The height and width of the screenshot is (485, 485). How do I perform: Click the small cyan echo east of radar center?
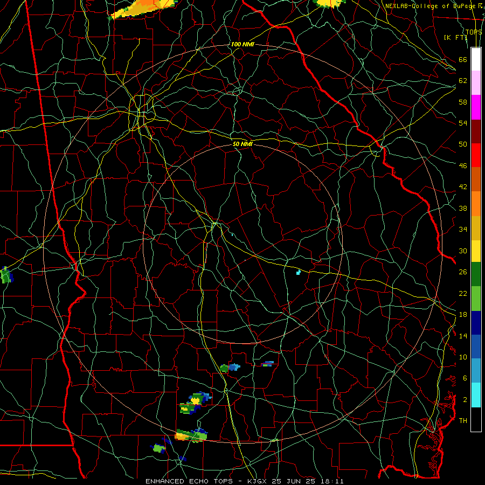(x=299, y=272)
